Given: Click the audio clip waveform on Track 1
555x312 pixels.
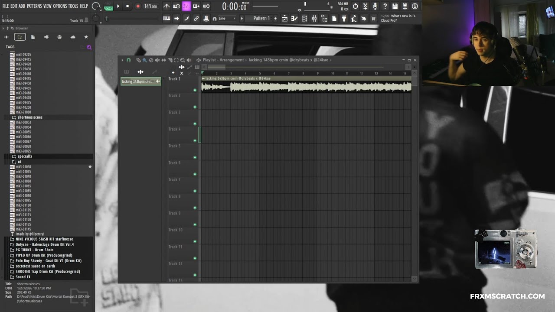Looking at the screenshot, I should [306, 87].
